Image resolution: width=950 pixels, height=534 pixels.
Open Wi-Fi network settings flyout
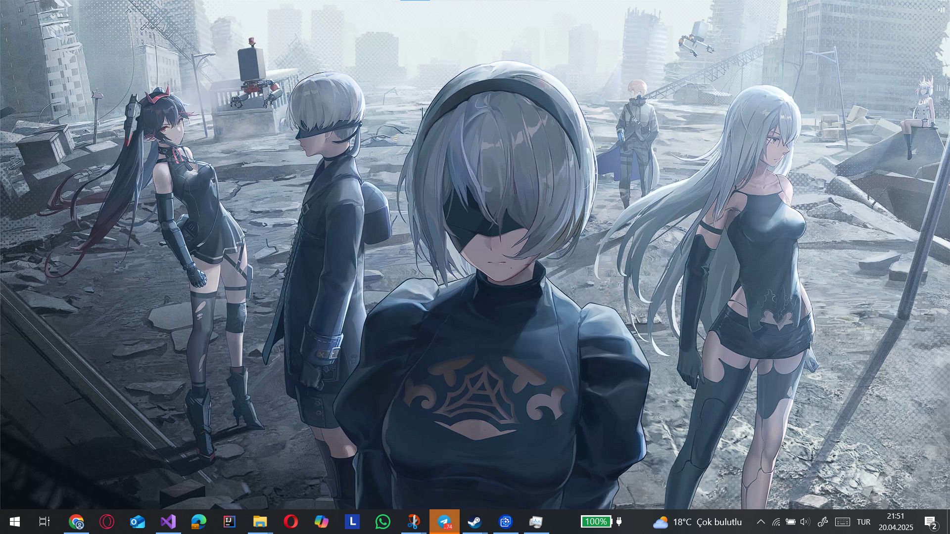pyautogui.click(x=776, y=522)
